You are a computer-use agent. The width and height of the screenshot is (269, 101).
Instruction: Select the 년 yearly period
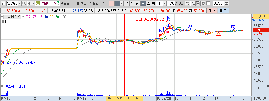tap(137, 3)
